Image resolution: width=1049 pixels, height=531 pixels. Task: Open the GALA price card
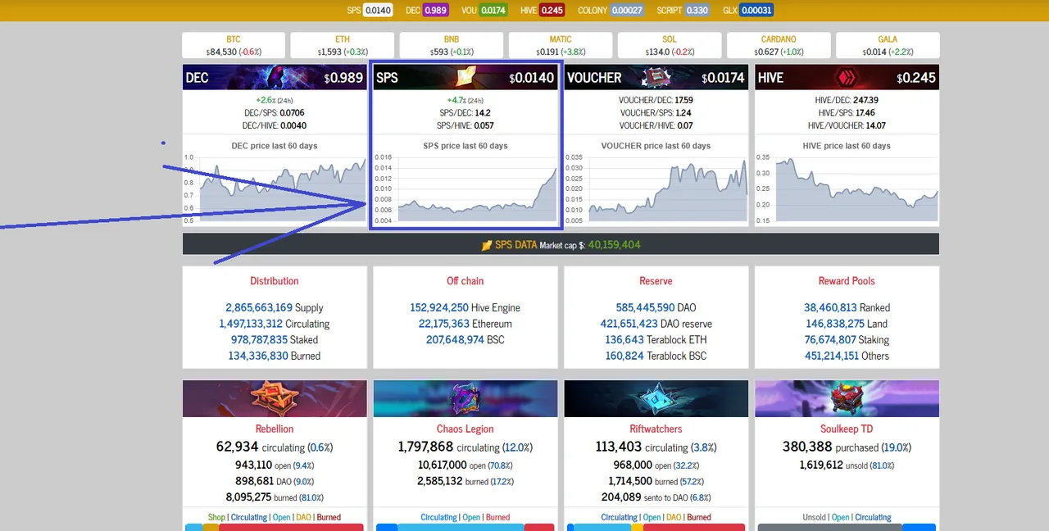coord(888,45)
